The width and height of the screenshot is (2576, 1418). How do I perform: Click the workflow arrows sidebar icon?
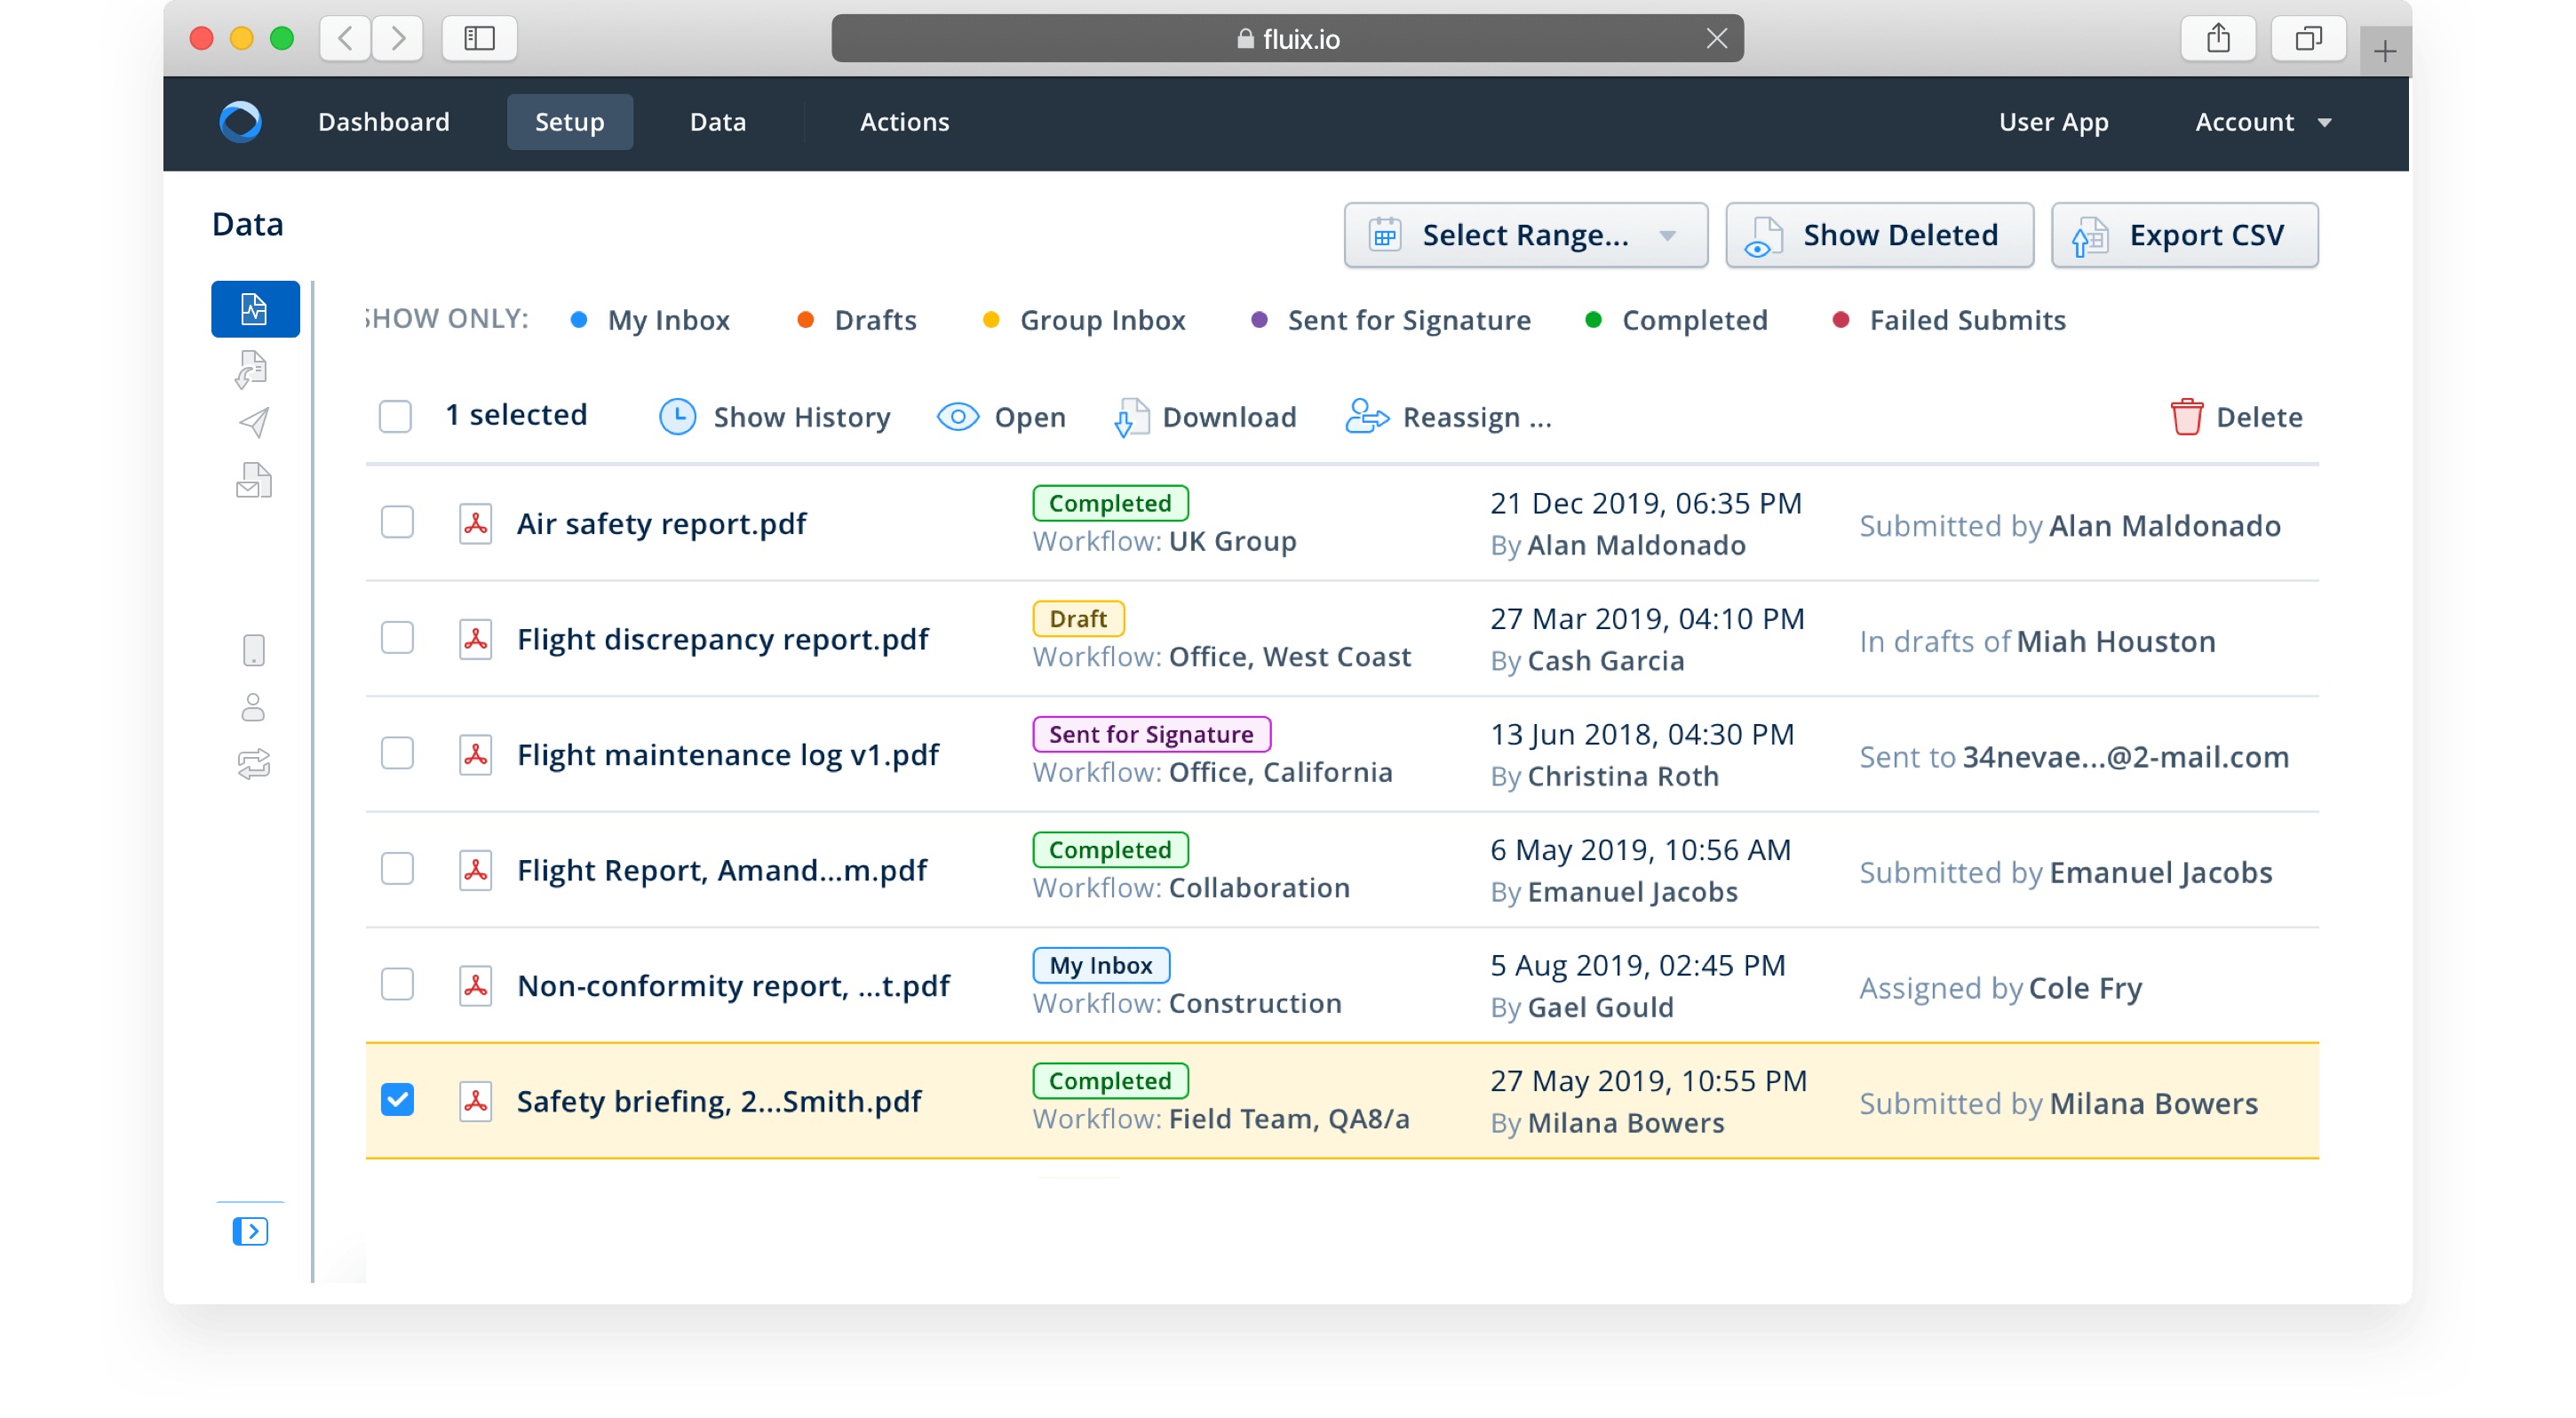[x=254, y=764]
